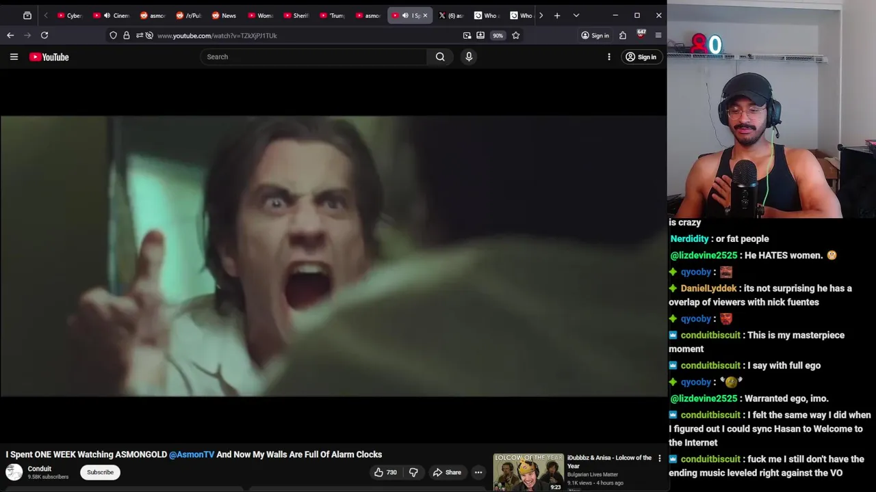Subscribe to the Conduit channel
876x492 pixels.
(100, 472)
